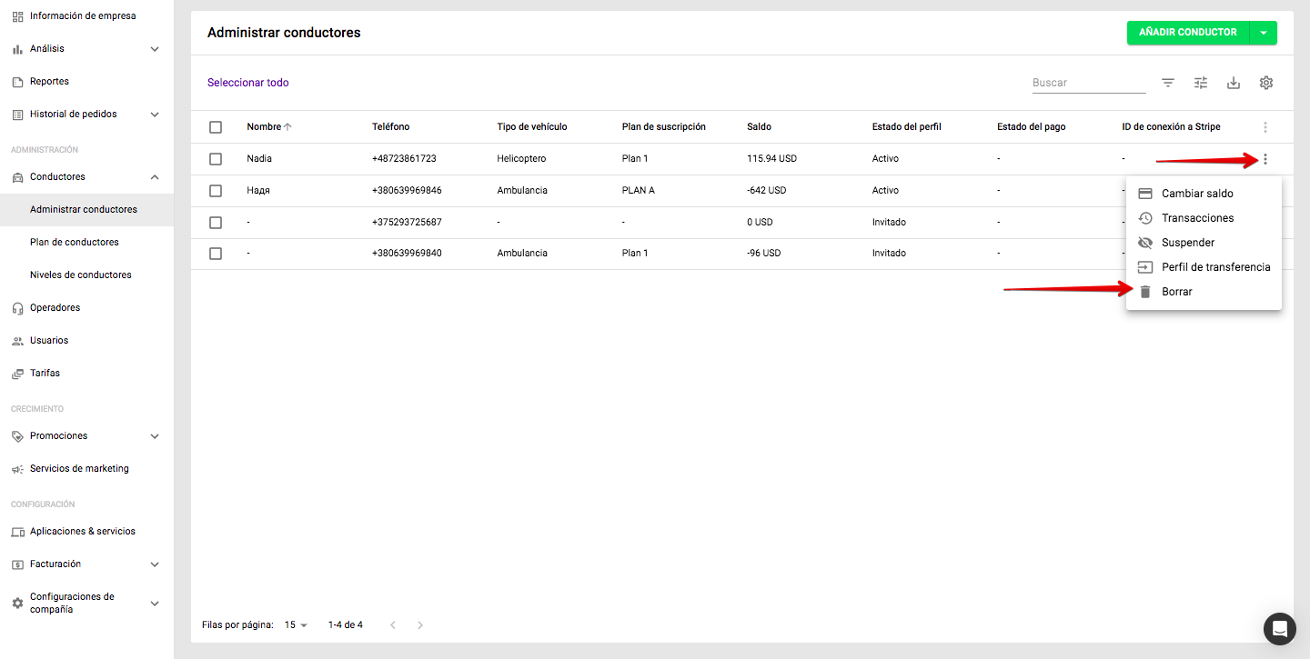Click the Configuraciones de compañía gear icon
This screenshot has width=1310, height=659.
pyautogui.click(x=17, y=604)
